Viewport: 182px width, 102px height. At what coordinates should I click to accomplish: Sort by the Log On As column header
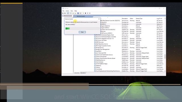point(159,18)
